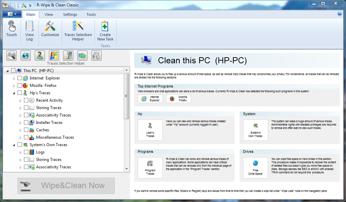Click the quick access hammer tools icon
The image size is (346, 202).
pos(24,5)
